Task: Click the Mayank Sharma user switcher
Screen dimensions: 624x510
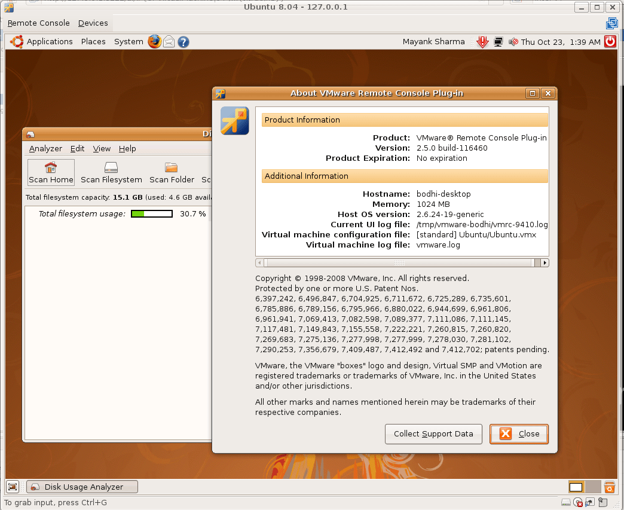Action: (433, 41)
